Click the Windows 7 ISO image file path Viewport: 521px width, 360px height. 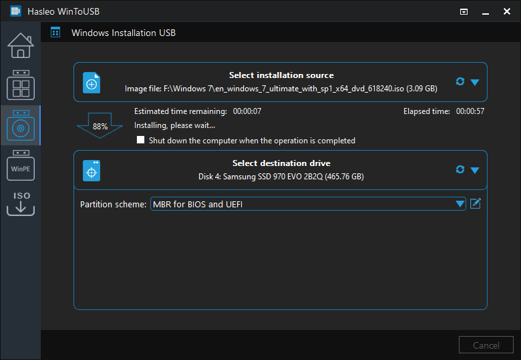[281, 89]
